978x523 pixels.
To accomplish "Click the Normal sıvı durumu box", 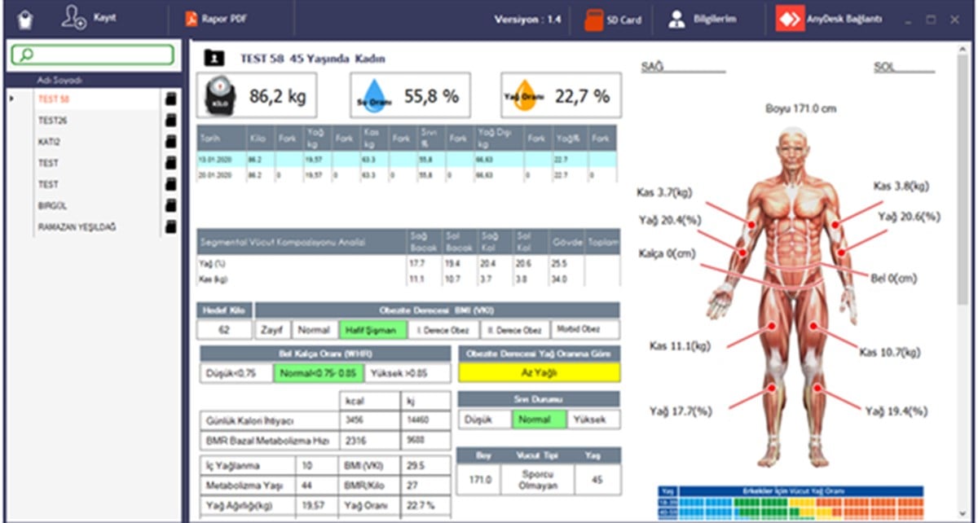I will pyautogui.click(x=538, y=420).
